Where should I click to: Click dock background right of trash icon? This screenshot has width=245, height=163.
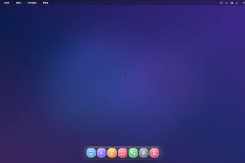[160, 153]
